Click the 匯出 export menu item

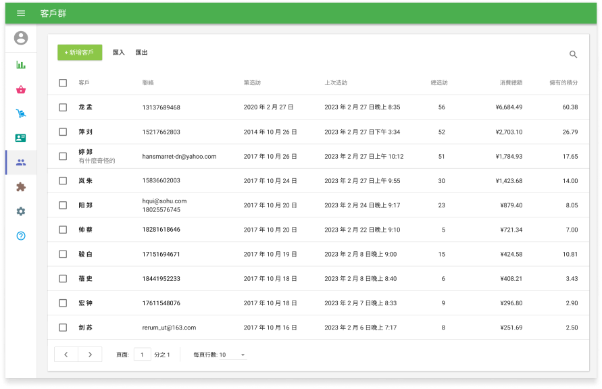pyautogui.click(x=141, y=53)
